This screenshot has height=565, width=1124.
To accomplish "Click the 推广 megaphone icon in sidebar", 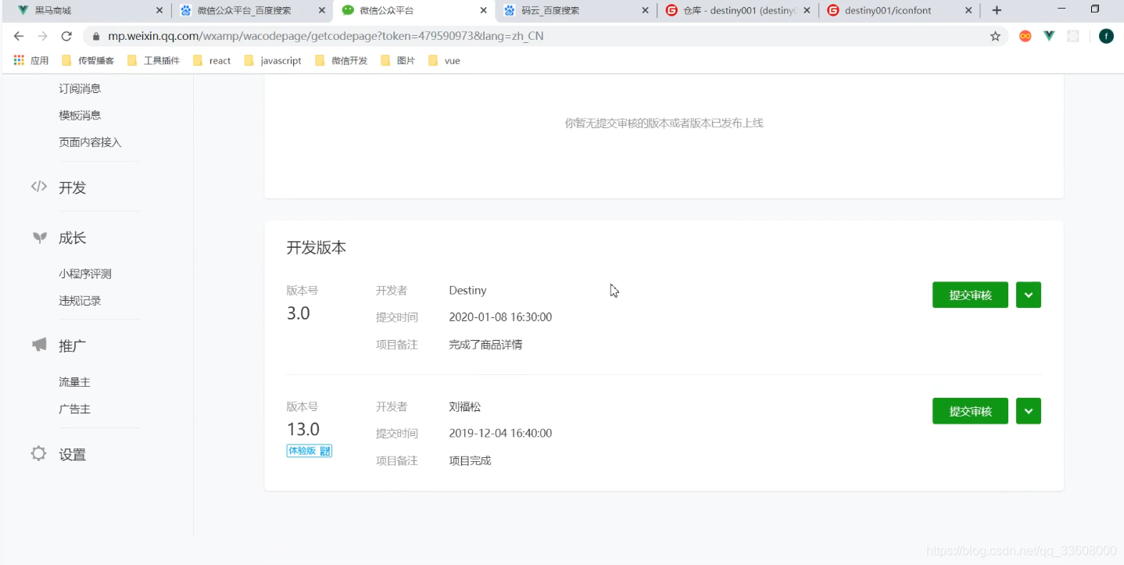I will coord(39,345).
